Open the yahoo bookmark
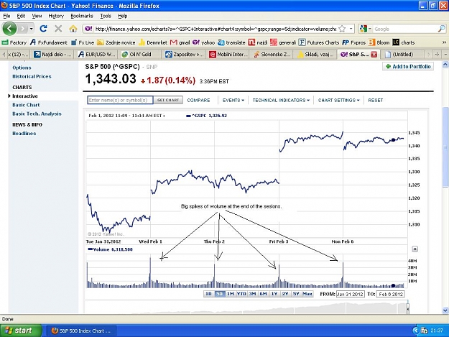Image resolution: width=449 pixels, height=337 pixels. pyautogui.click(x=203, y=42)
